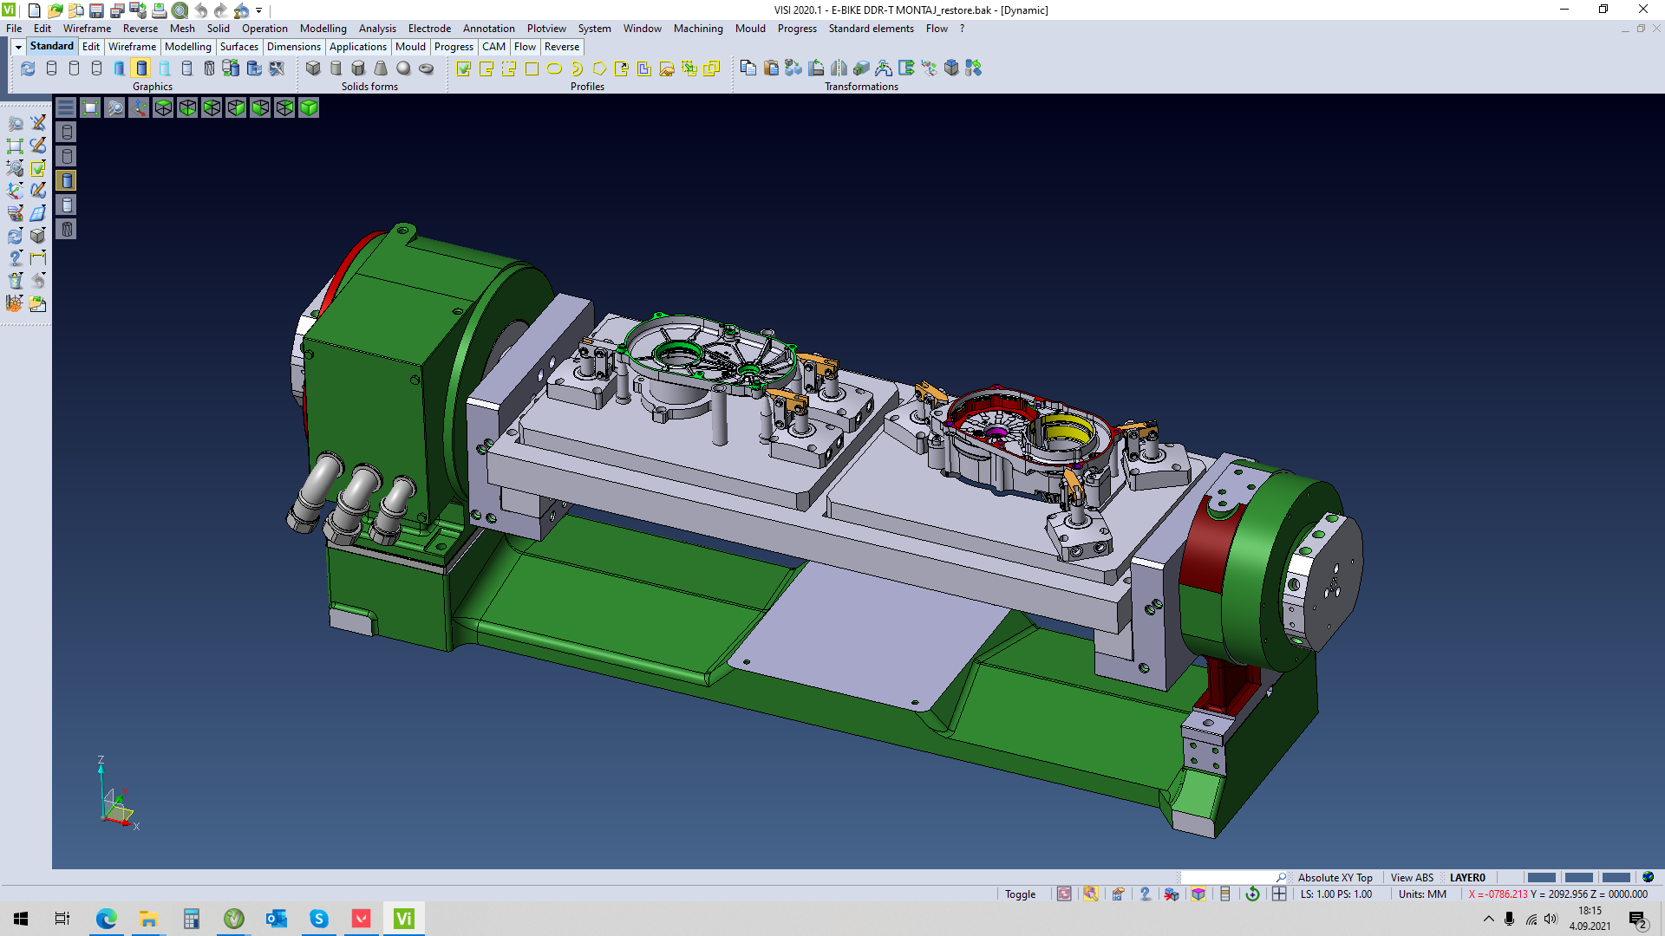Enable blue shaded display mode in Graphics group
1665x936 pixels.
[119, 68]
